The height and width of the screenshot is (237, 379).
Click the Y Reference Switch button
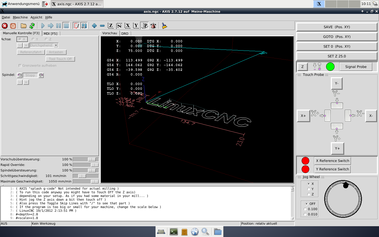tap(333, 169)
